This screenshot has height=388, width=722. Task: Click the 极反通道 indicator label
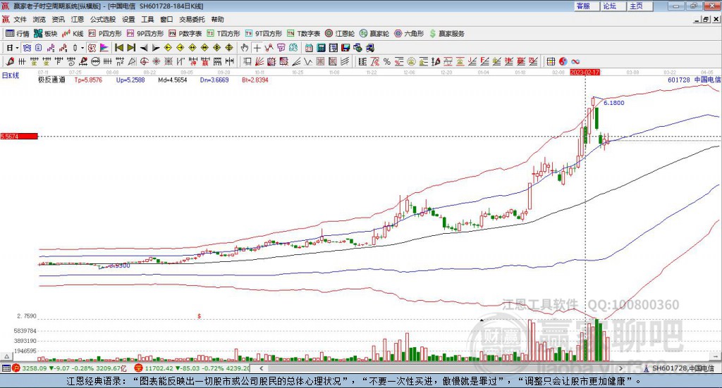tap(51, 80)
